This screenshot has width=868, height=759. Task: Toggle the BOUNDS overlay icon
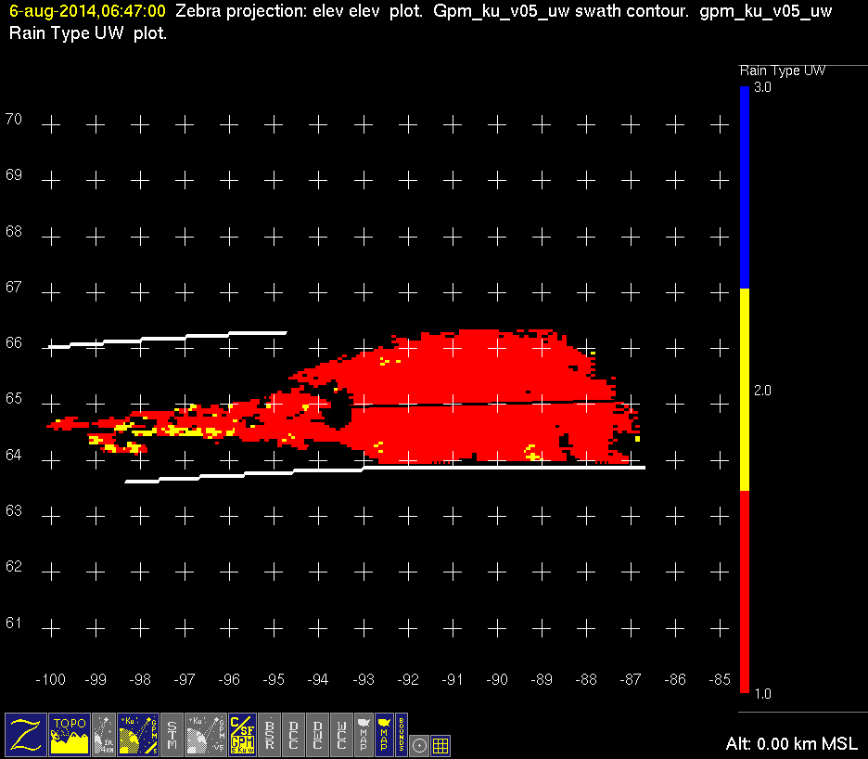[402, 734]
